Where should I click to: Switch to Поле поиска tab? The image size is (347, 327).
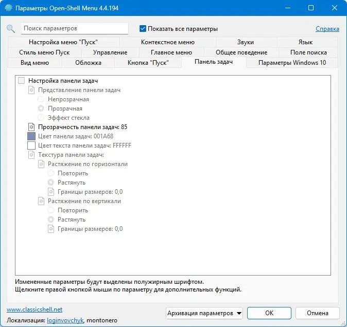[x=308, y=52]
